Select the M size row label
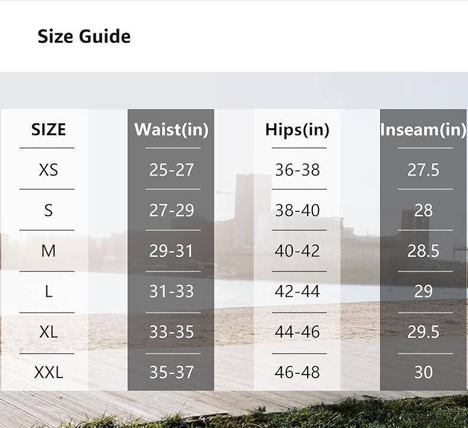 point(48,251)
